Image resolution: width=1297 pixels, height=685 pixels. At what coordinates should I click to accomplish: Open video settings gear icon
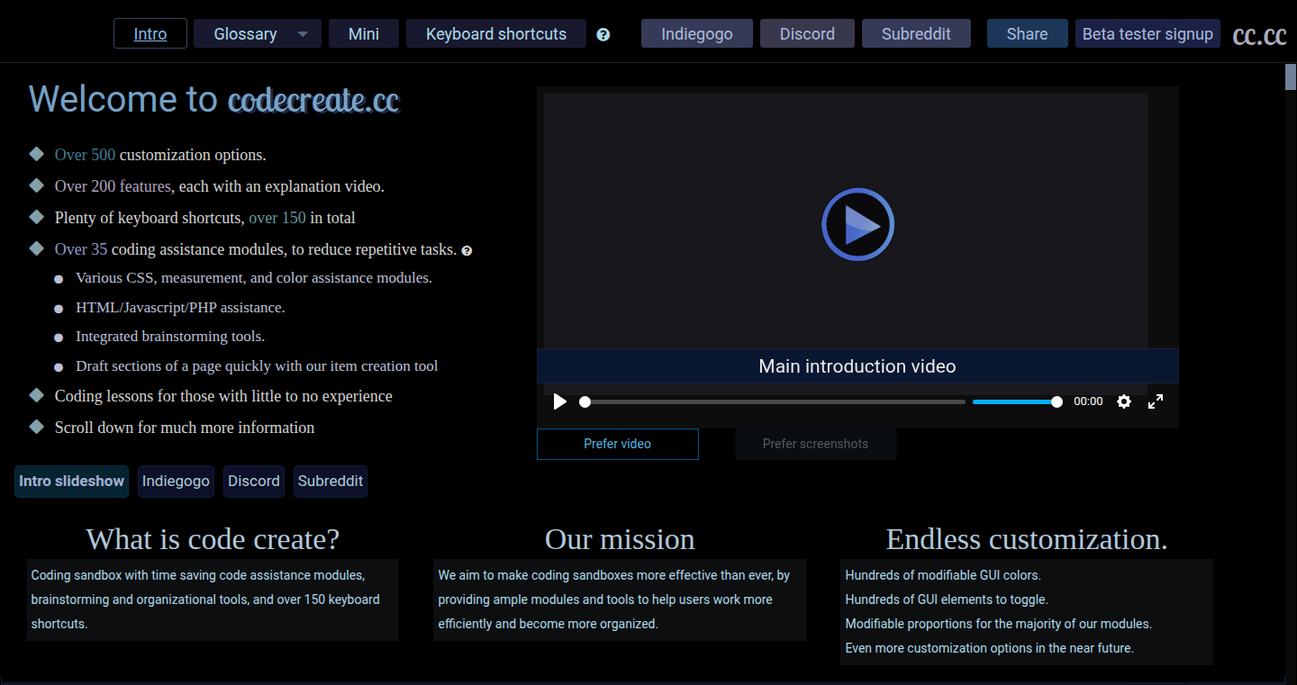pos(1124,401)
